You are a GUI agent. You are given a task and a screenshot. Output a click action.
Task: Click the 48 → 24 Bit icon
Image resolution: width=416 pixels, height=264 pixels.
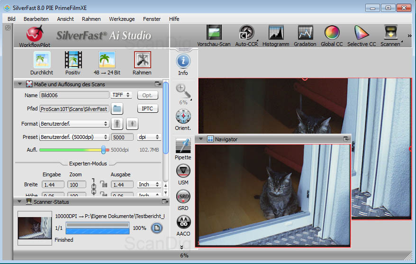pos(107,63)
